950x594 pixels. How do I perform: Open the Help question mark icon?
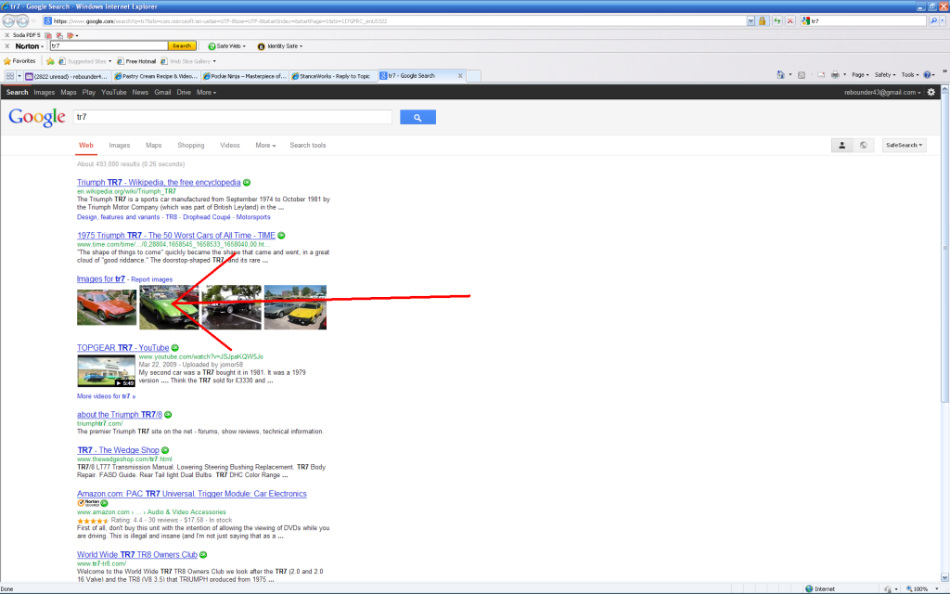927,74
